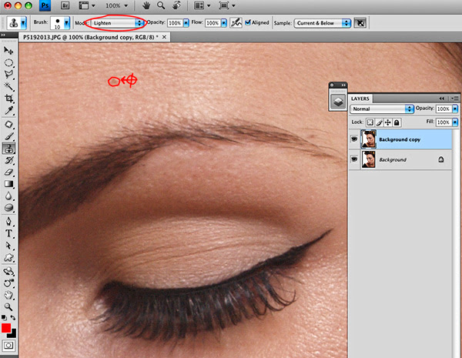Open the layer blend mode dropdown showing Normal
Viewport: 462px width, 358px height.
coord(382,110)
